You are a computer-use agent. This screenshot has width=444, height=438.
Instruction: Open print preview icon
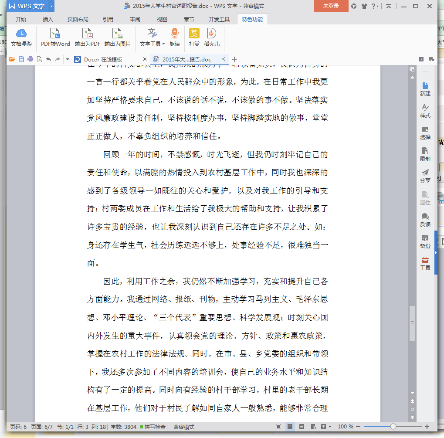tap(39, 59)
